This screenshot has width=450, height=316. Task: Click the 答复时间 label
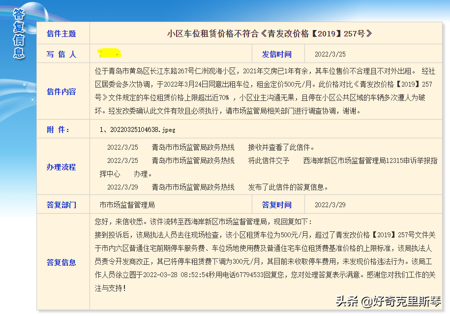[277, 205]
